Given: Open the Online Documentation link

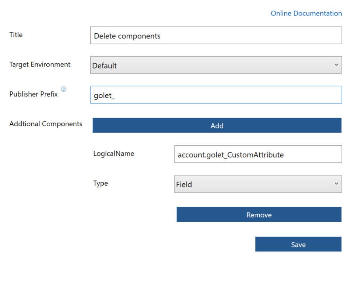Looking at the screenshot, I should click(x=306, y=13).
